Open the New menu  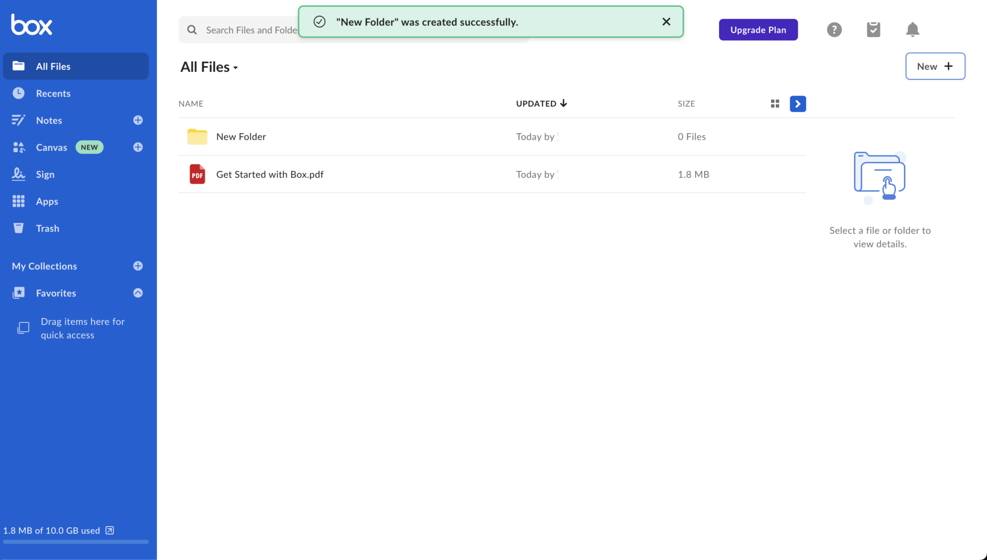tap(935, 66)
